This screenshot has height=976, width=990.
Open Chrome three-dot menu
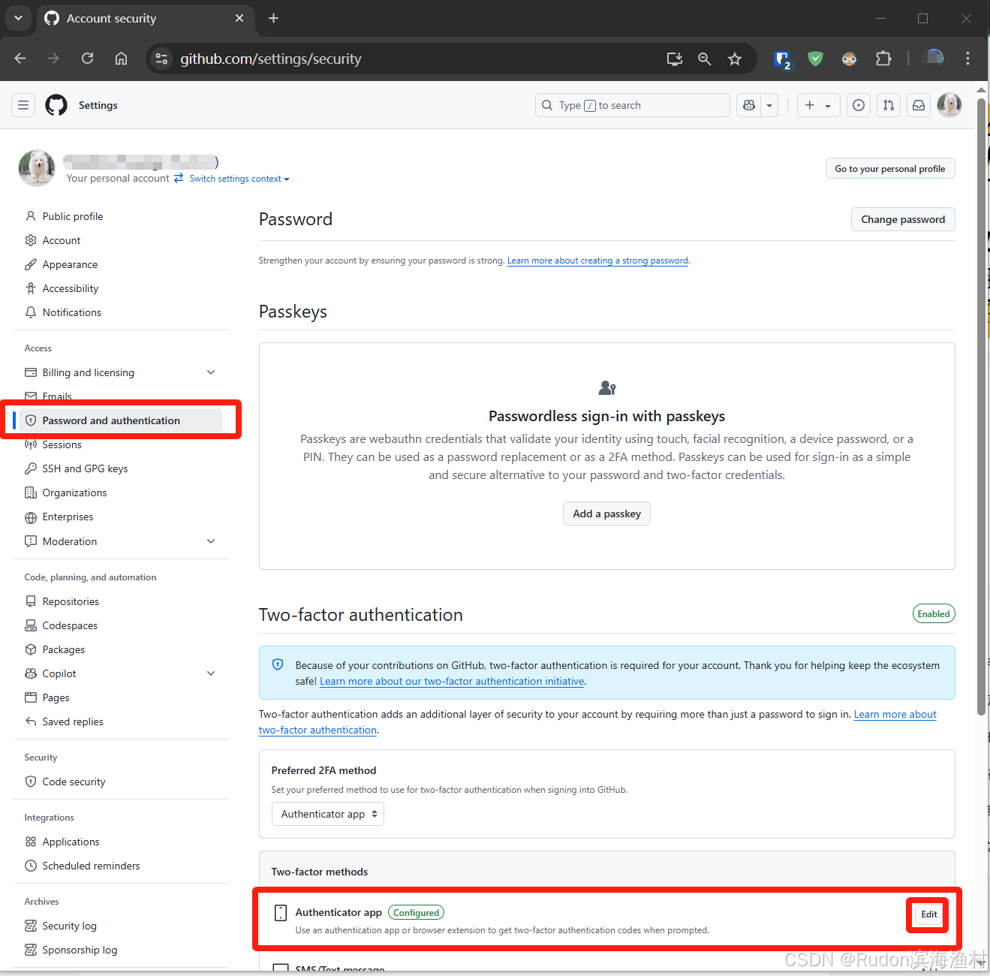pos(967,59)
